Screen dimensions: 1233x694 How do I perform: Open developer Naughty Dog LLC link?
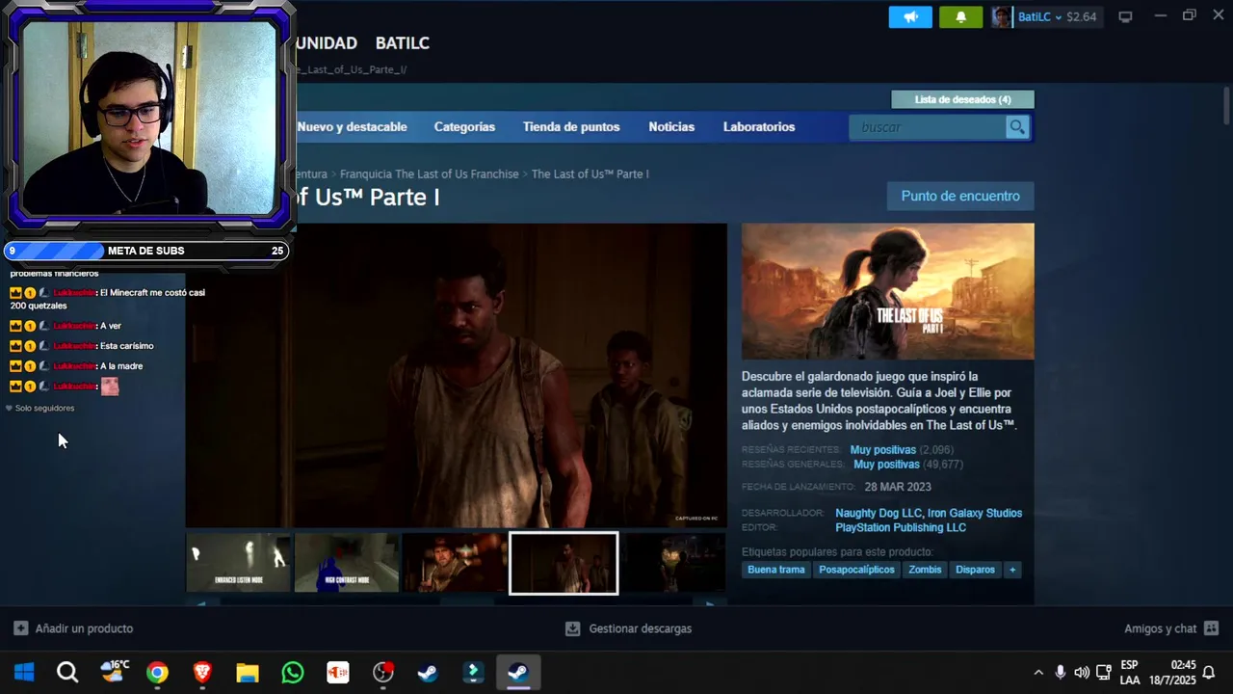tap(879, 514)
